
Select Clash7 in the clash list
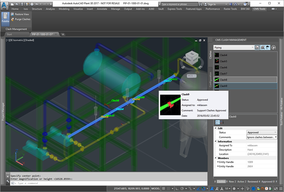click(246, 74)
